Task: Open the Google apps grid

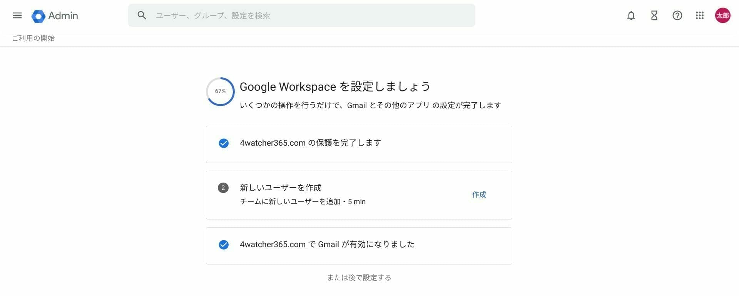Action: tap(700, 15)
